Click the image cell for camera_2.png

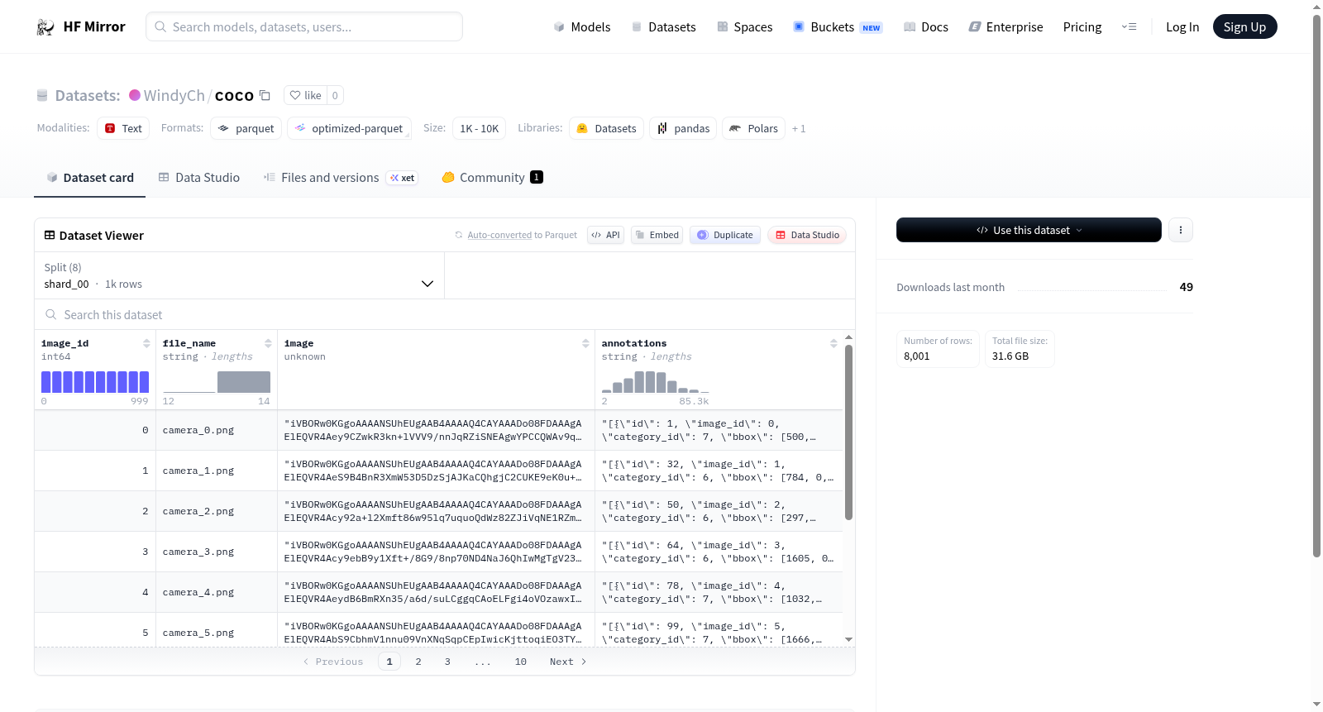[x=436, y=511]
